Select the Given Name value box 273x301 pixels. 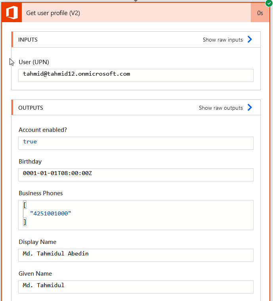coord(136,287)
